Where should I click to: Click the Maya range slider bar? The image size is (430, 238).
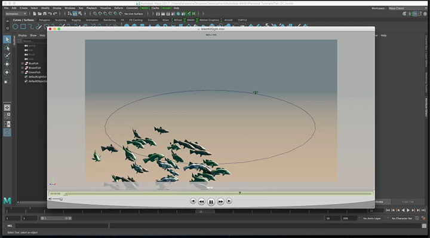click(x=56, y=218)
